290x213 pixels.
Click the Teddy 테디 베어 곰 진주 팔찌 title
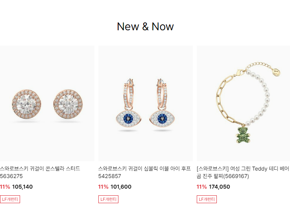click(243, 172)
